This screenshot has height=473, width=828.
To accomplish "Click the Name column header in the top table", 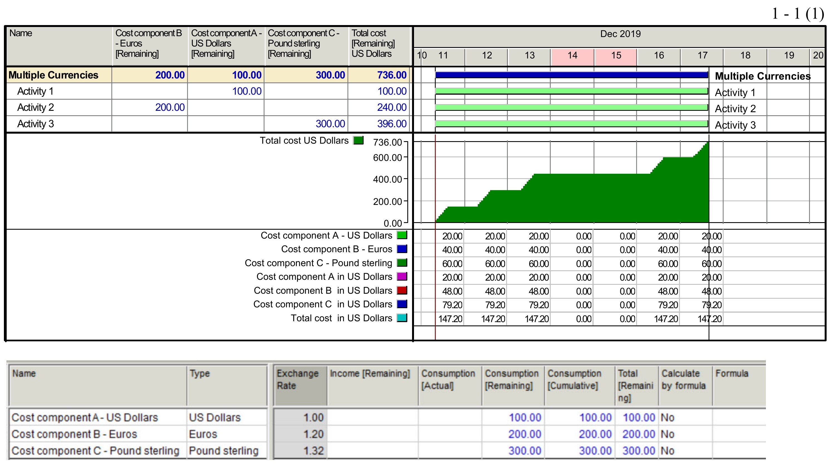I will coord(59,46).
